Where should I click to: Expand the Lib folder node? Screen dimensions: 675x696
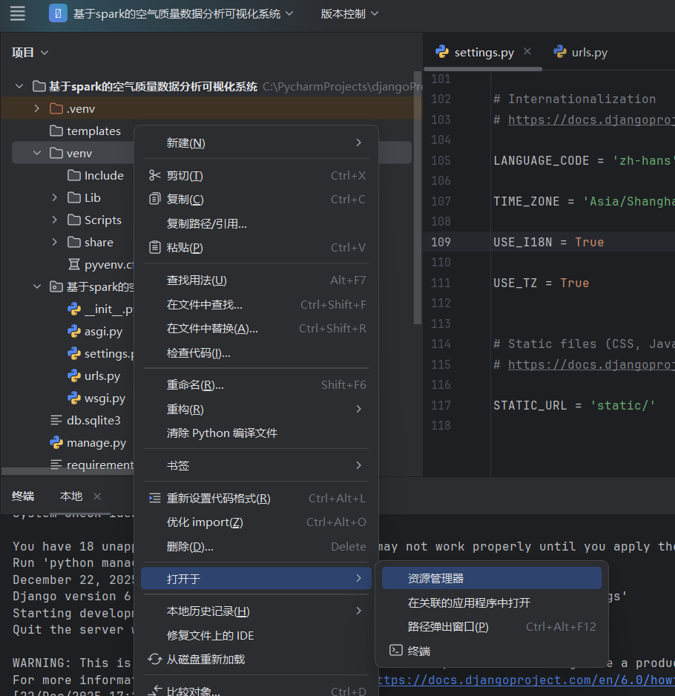[x=55, y=198]
